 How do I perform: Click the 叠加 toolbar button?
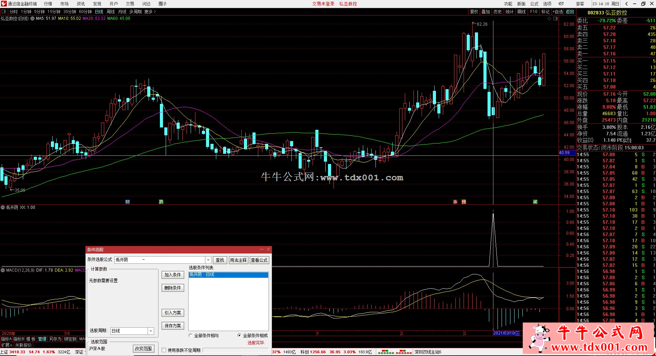[x=486, y=12]
